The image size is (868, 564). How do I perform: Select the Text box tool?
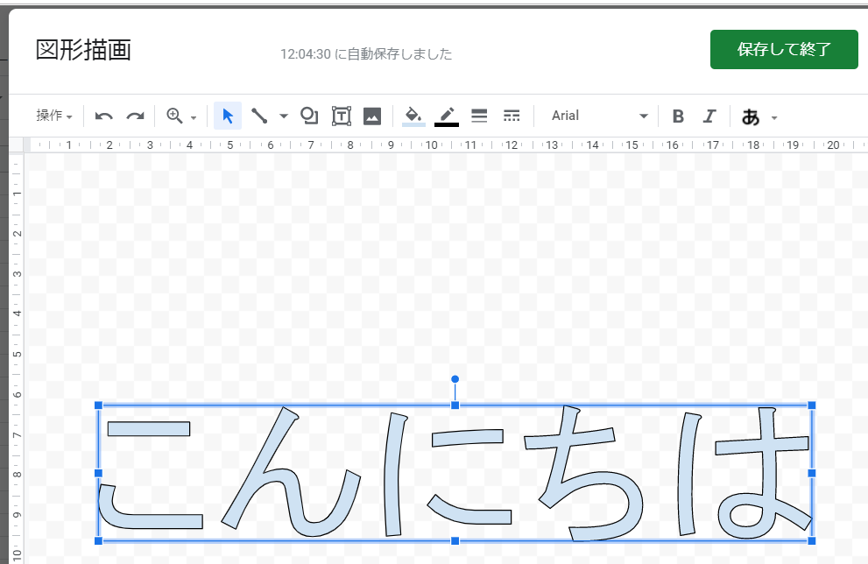pos(342,116)
